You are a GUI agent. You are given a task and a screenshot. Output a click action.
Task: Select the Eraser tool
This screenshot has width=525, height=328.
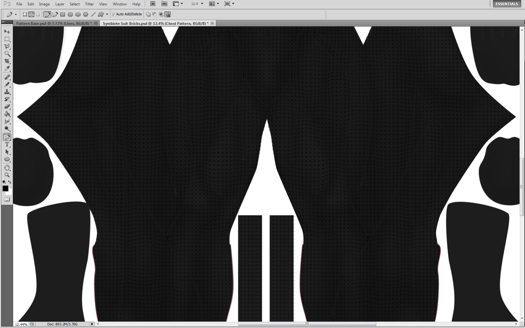[x=7, y=106]
